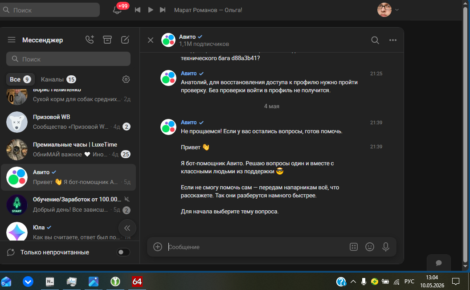The height and width of the screenshot is (290, 470).
Task: Open the emoji picker smiley icon
Action: 370,247
